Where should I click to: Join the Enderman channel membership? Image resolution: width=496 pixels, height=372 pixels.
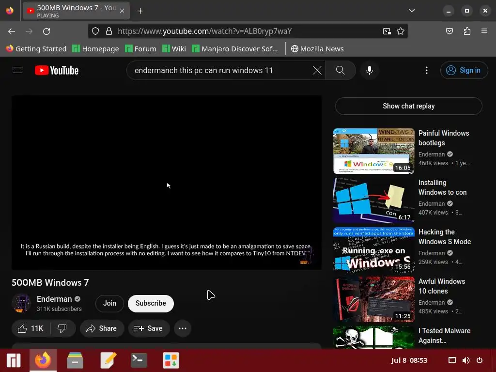tap(109, 303)
